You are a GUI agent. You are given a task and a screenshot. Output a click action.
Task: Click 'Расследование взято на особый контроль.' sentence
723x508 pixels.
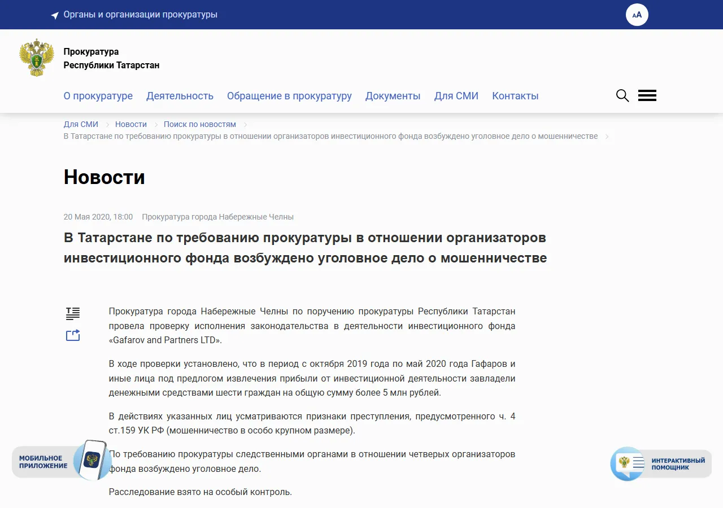(x=201, y=492)
